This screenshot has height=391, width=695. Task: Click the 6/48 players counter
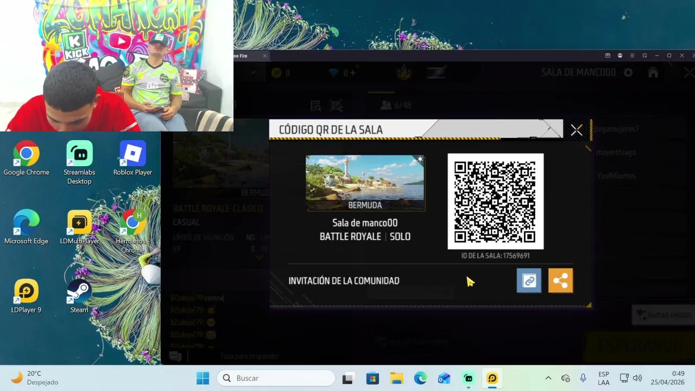pos(396,105)
